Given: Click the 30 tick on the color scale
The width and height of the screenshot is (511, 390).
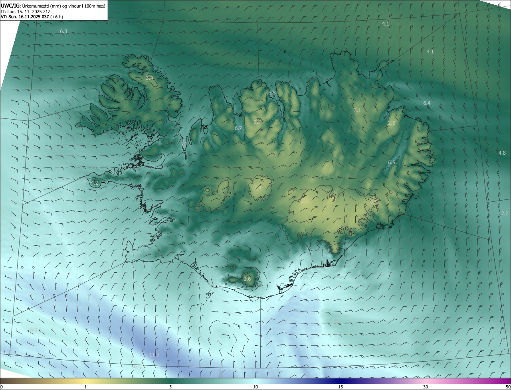Looking at the screenshot, I should [x=426, y=387].
